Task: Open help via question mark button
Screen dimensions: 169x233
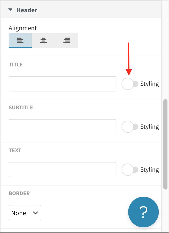Action: [x=143, y=212]
